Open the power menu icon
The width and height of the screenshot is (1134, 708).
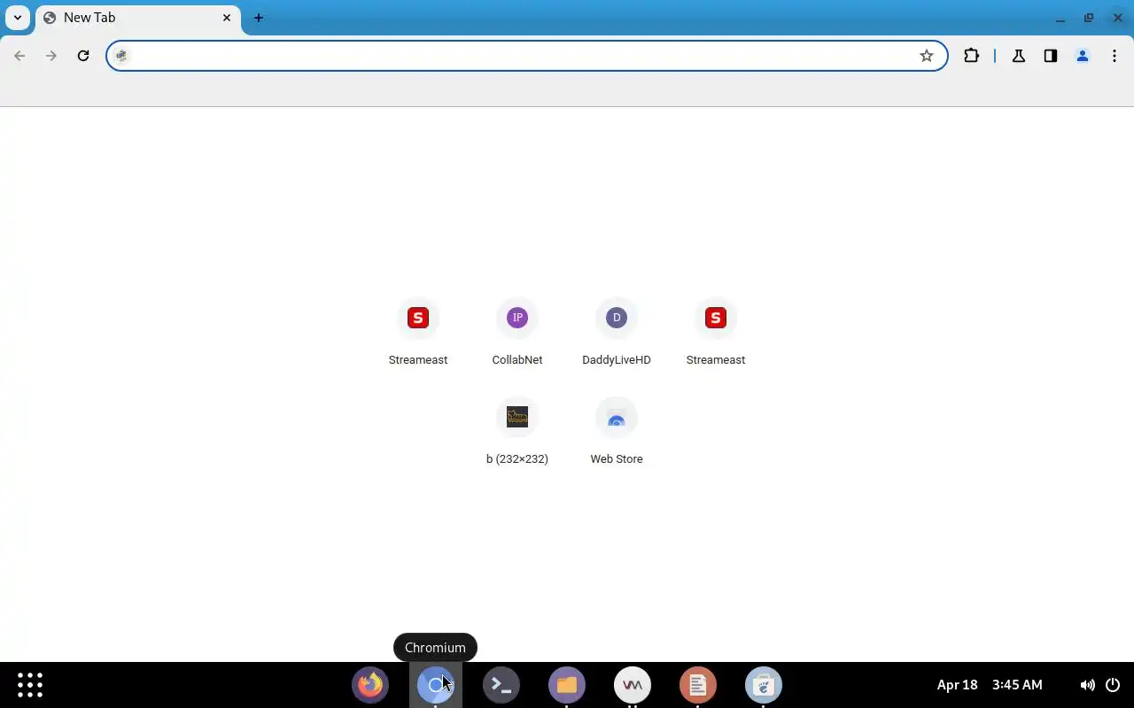tap(1113, 685)
